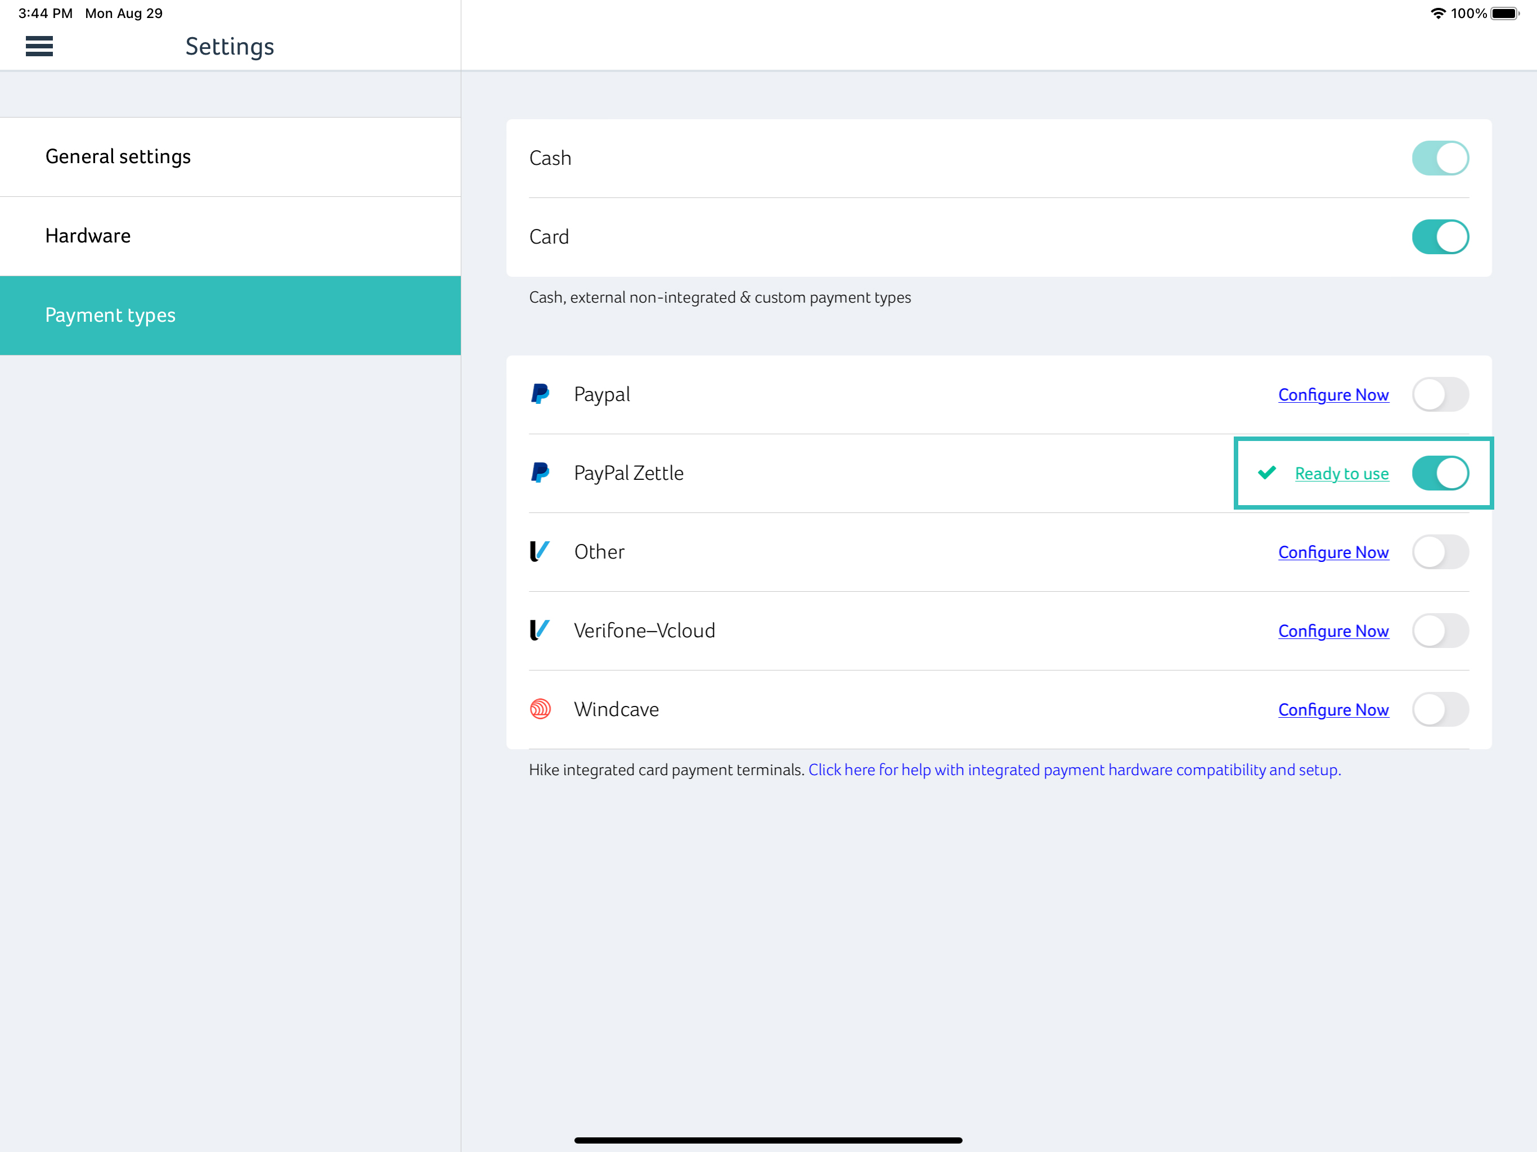
Task: Tap the Paypal payment type name
Action: 602,395
